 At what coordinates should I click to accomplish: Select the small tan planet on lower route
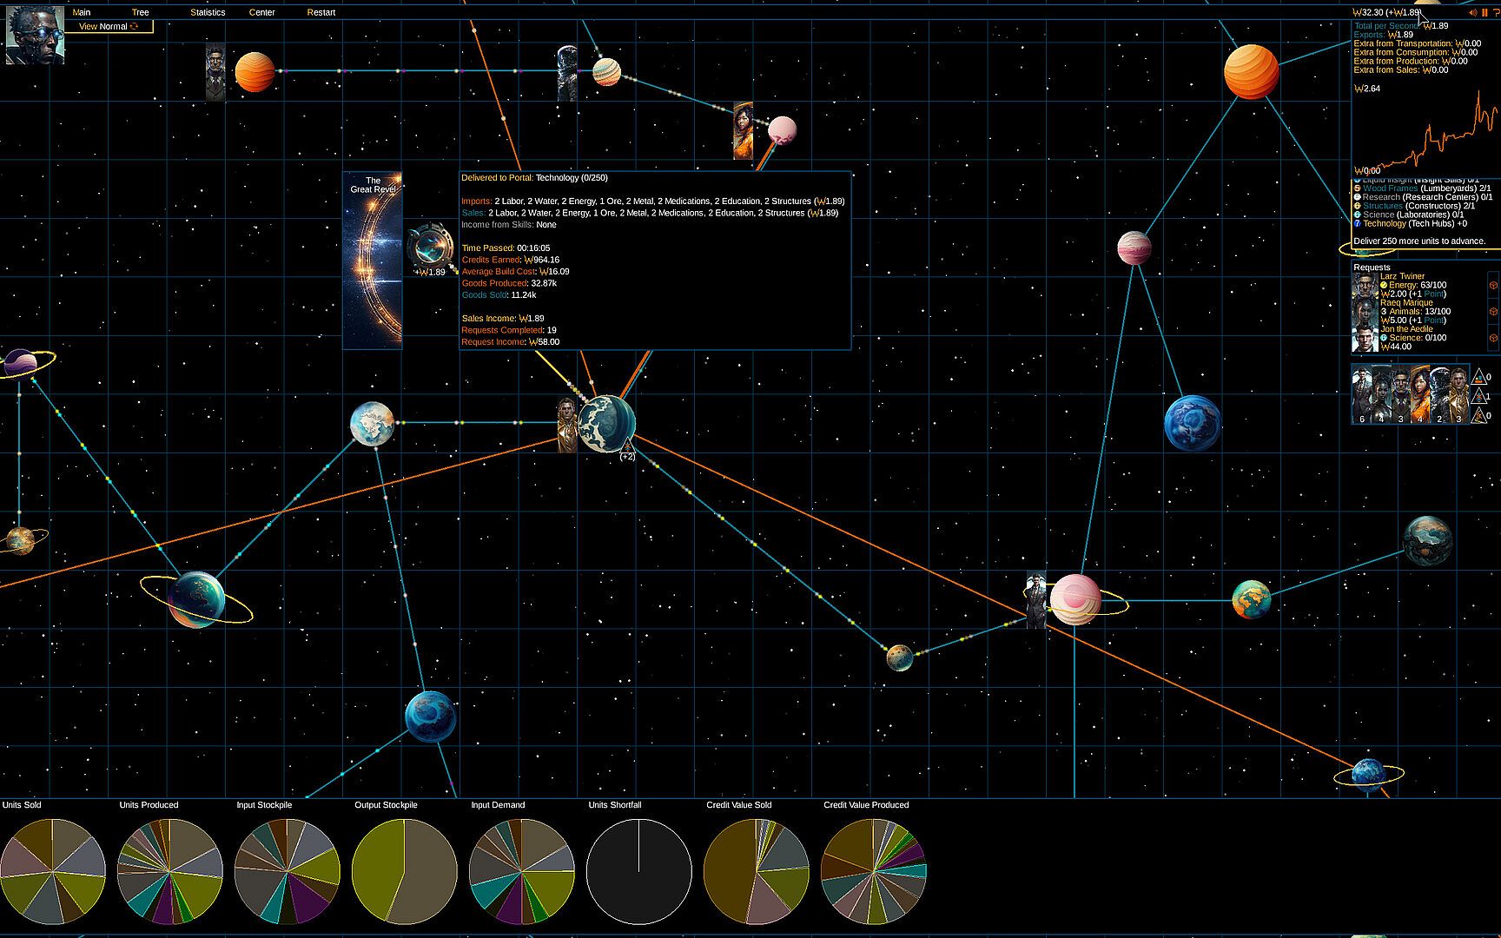click(900, 657)
